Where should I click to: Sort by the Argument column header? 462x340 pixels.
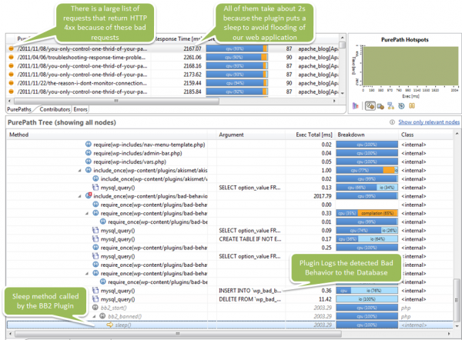point(231,135)
